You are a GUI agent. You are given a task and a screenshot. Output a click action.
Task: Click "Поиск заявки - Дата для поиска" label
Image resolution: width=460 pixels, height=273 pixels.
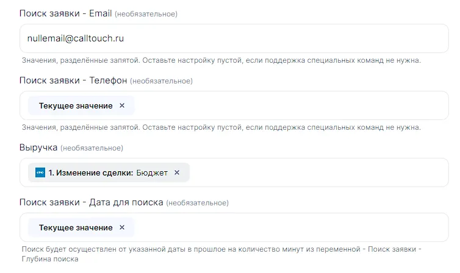pos(91,202)
